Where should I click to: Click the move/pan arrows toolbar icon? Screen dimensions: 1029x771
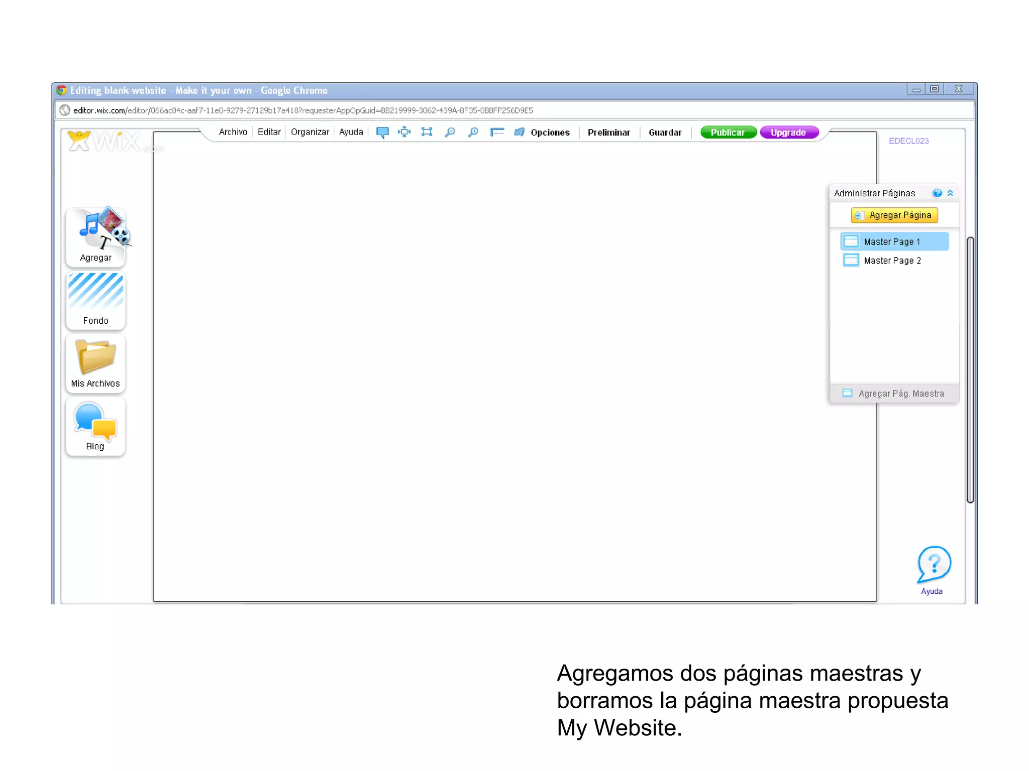tap(404, 132)
